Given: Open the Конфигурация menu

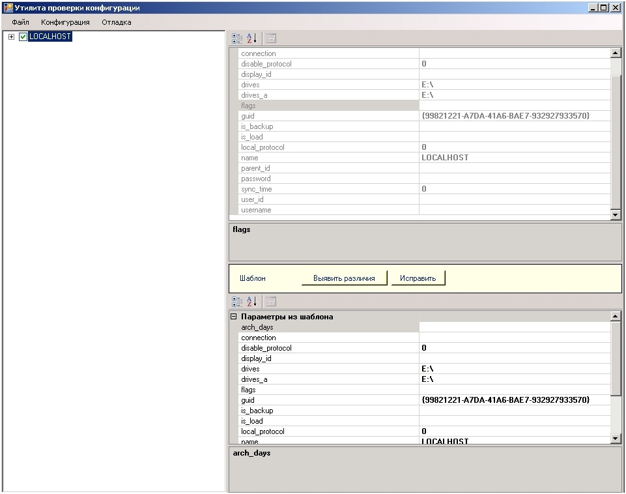Looking at the screenshot, I should (65, 22).
